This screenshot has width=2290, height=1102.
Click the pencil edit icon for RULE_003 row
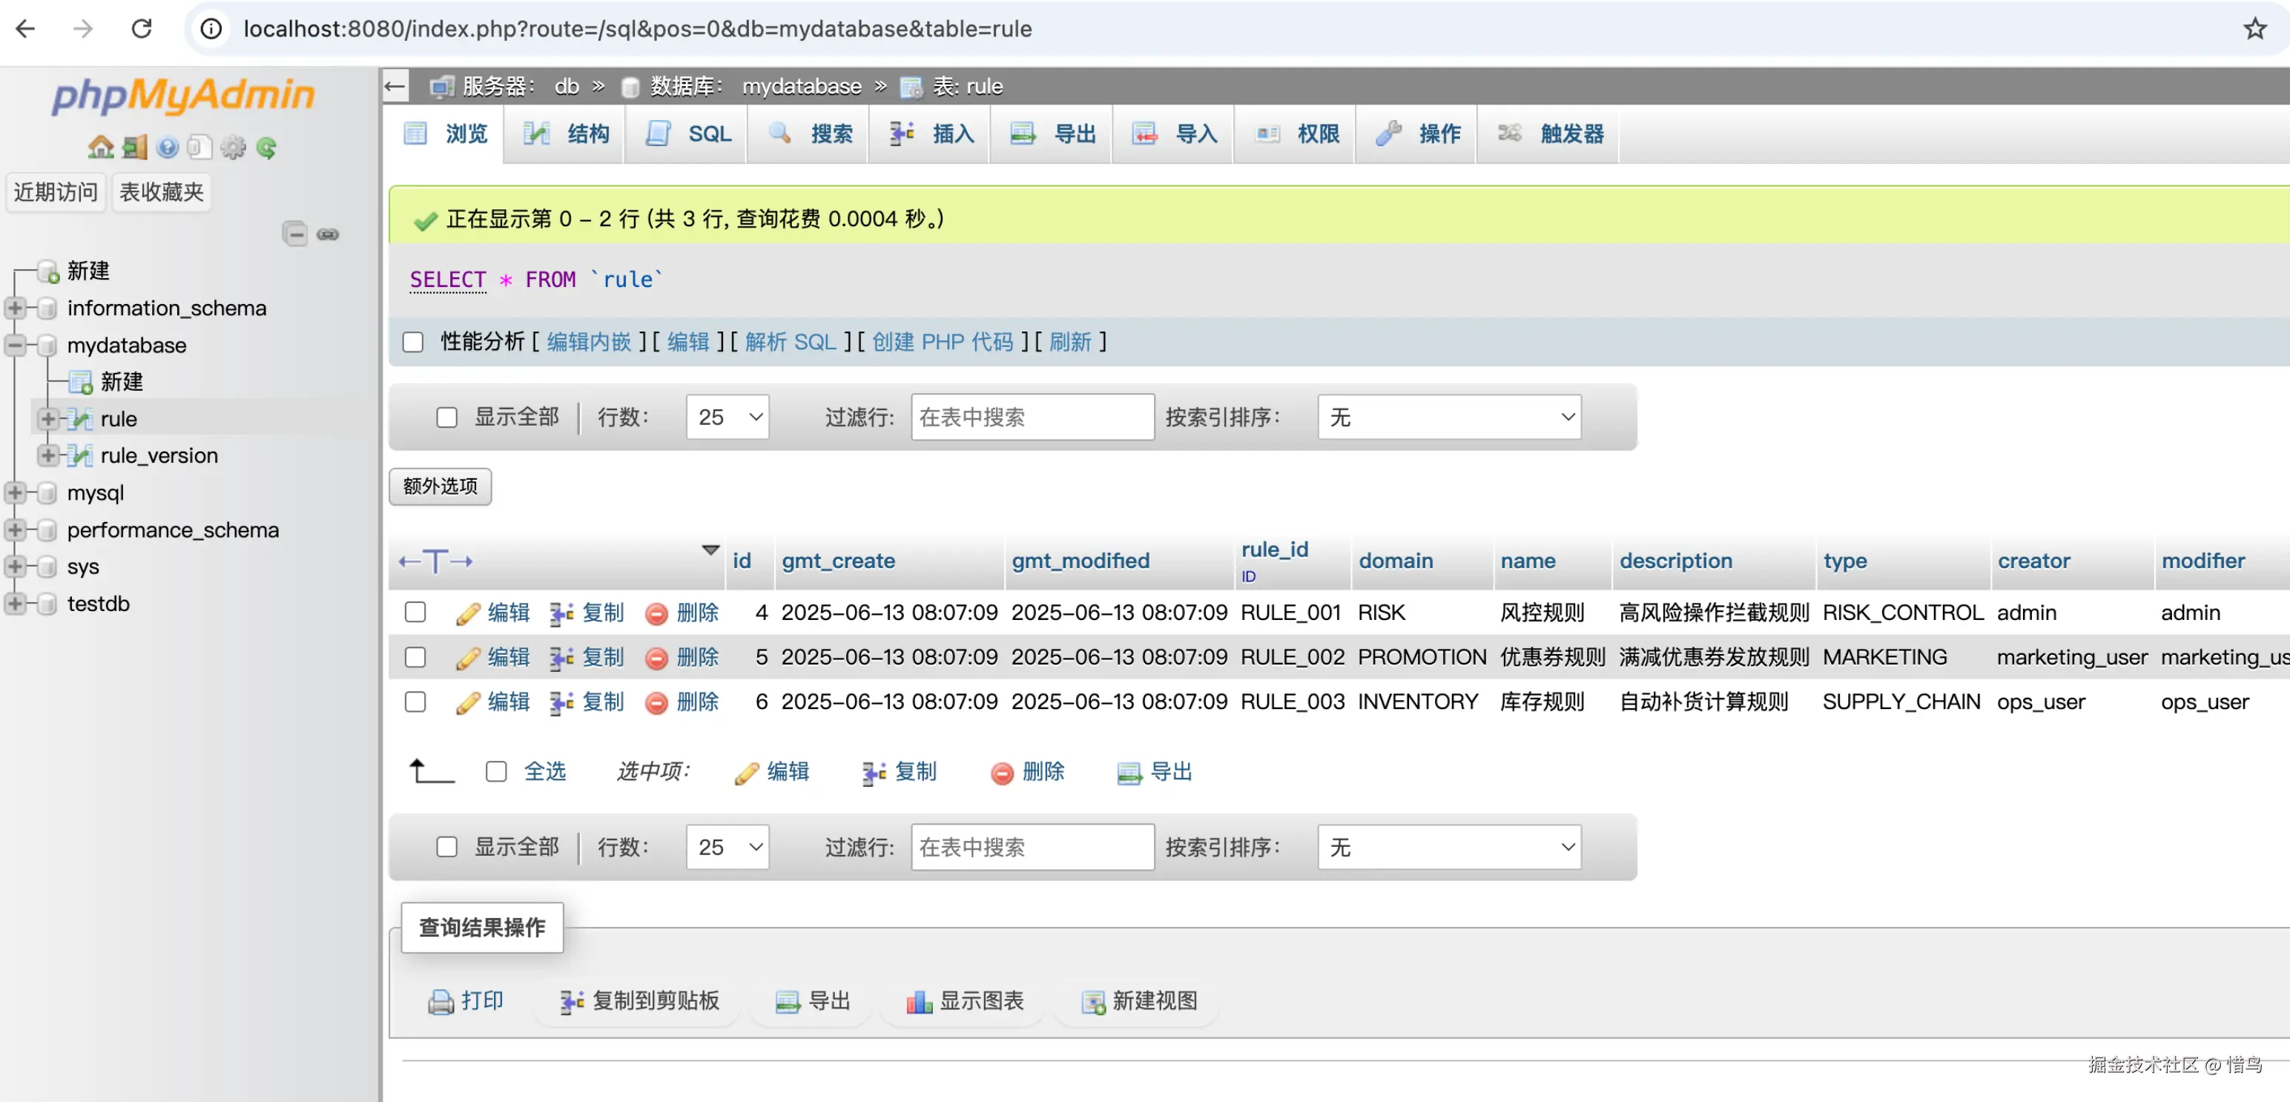click(468, 703)
